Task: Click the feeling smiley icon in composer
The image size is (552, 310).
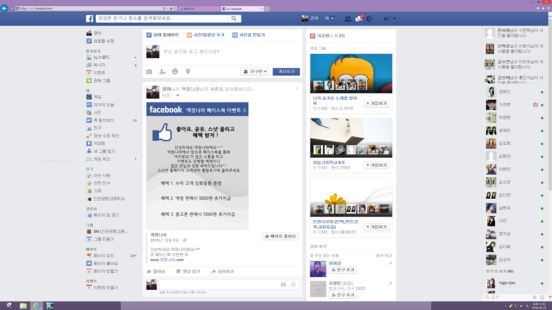Action: 175,71
